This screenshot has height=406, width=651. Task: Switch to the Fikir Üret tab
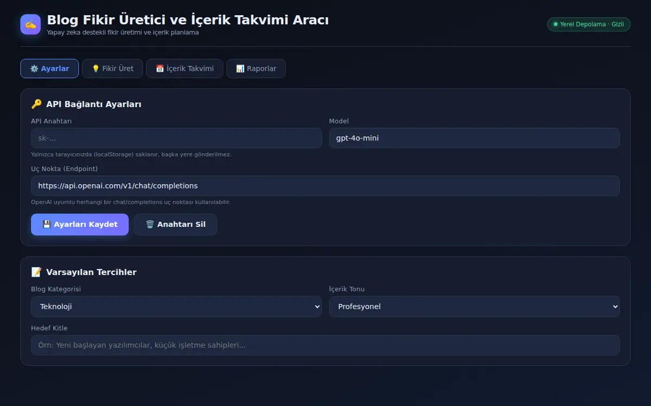112,69
